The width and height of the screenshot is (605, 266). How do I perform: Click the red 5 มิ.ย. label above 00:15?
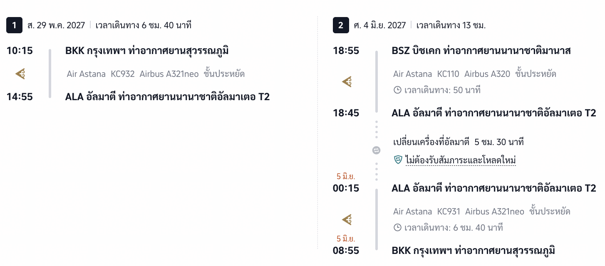(346, 176)
